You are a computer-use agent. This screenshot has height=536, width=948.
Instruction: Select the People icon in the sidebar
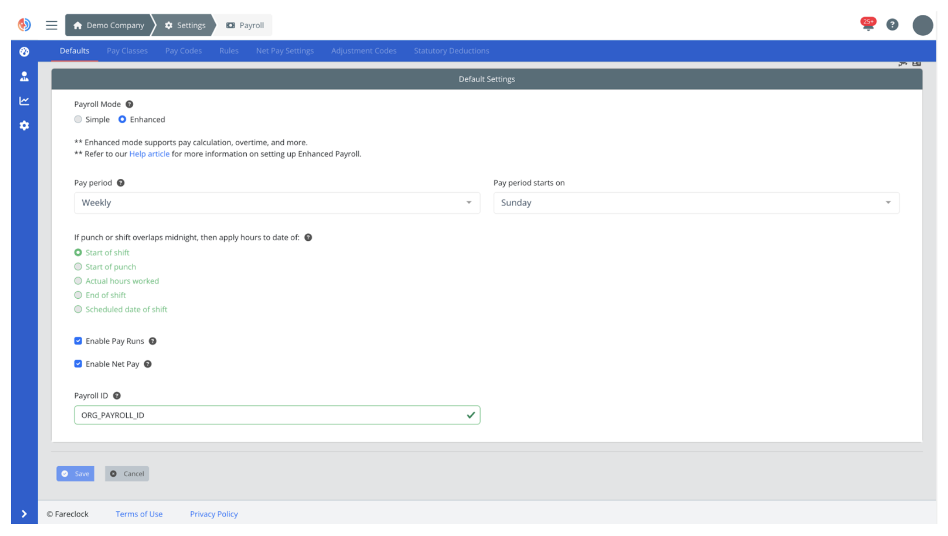(x=24, y=76)
